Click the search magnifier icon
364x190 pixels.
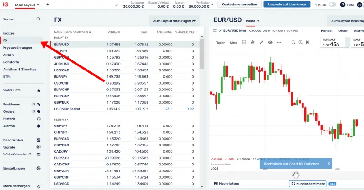[x=39, y=19]
